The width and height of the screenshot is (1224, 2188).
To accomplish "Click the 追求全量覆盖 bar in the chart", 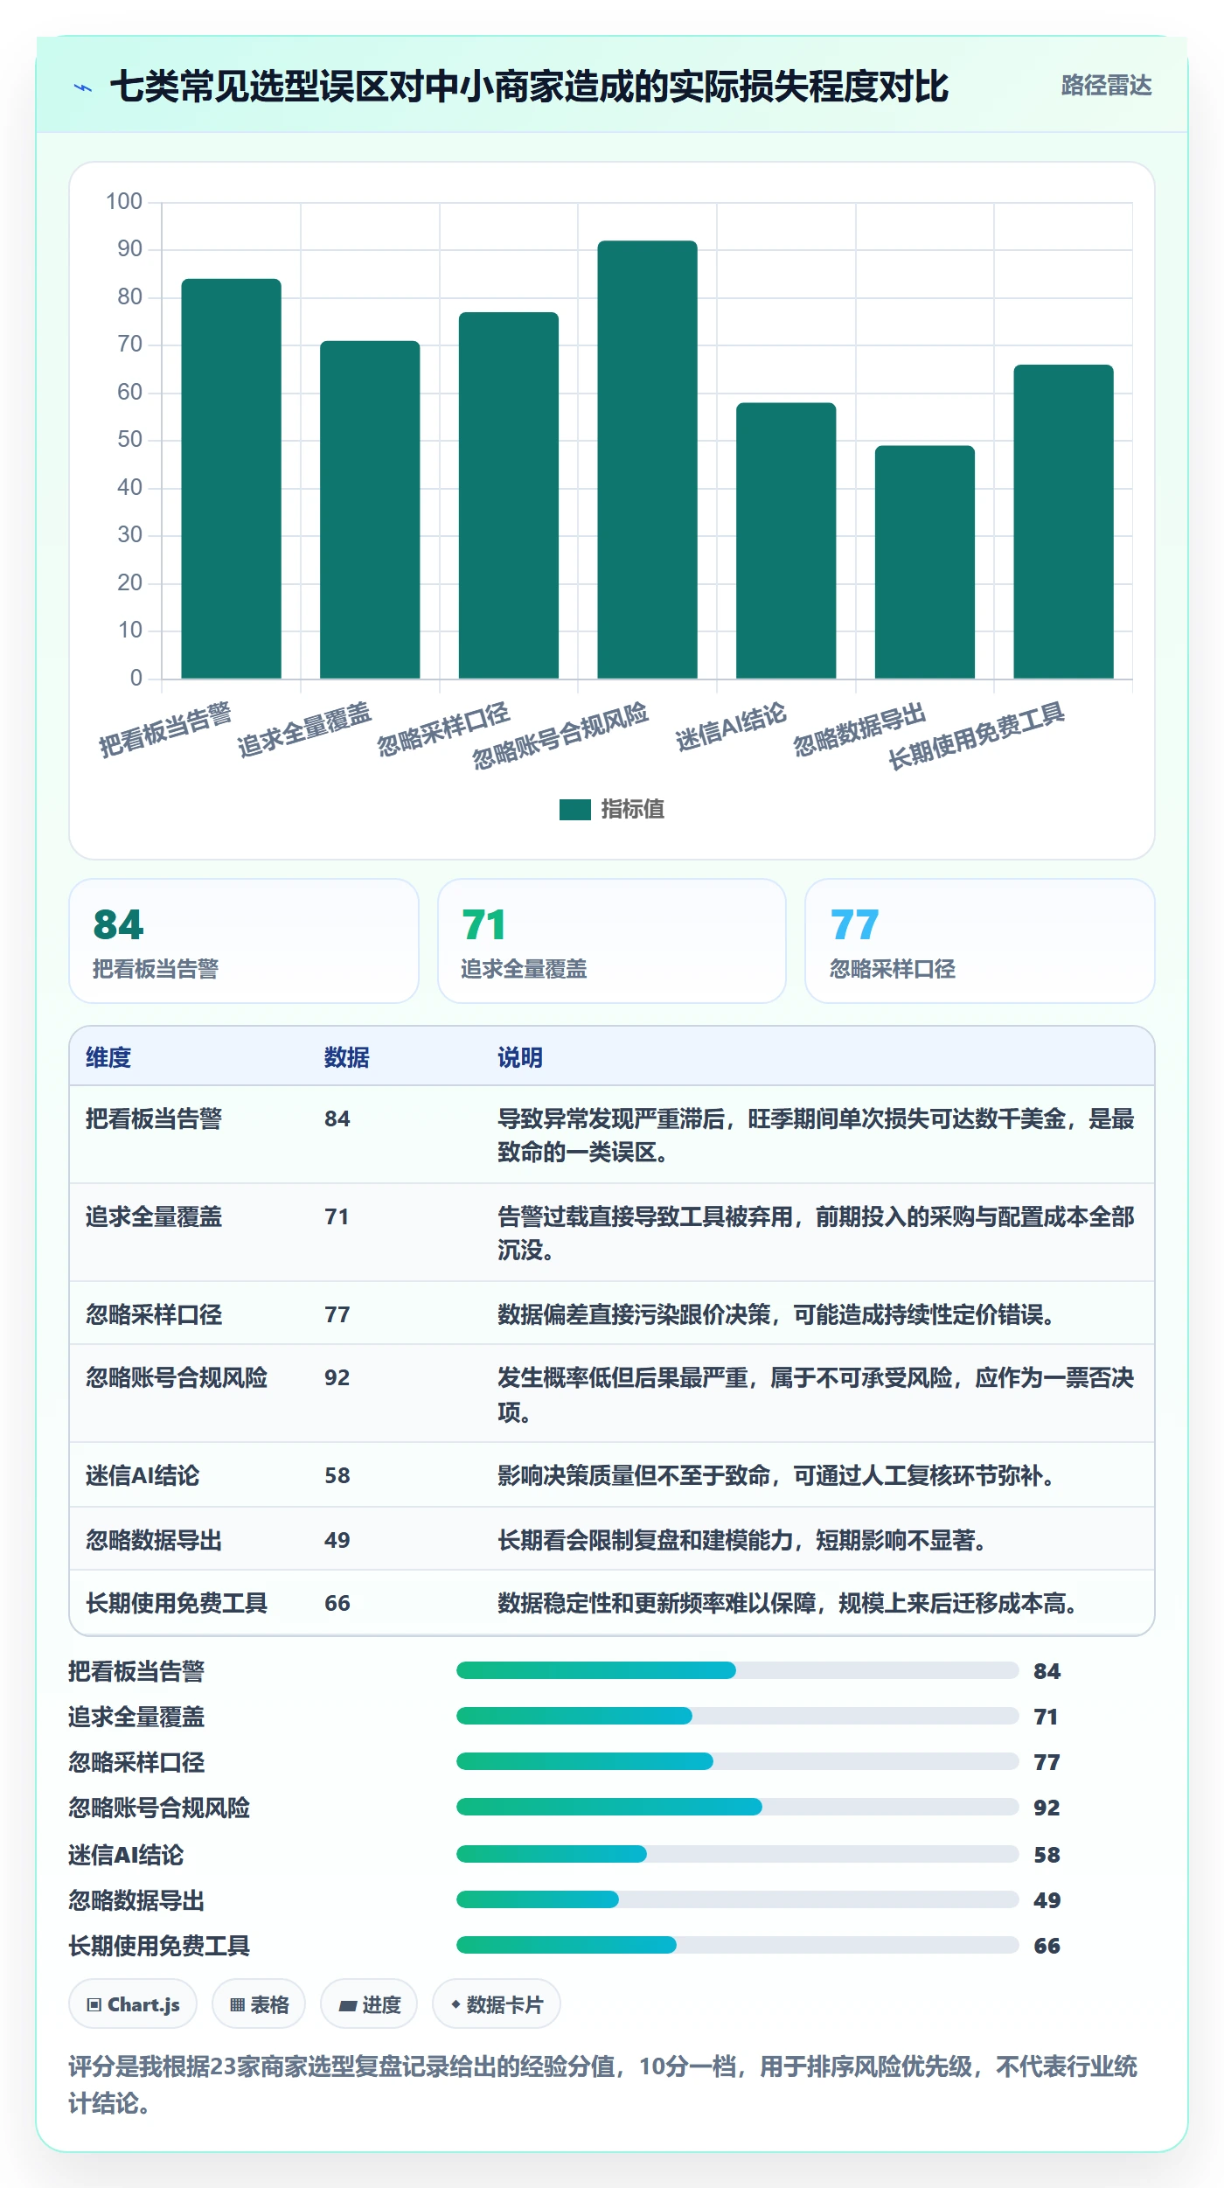I will pos(370,510).
